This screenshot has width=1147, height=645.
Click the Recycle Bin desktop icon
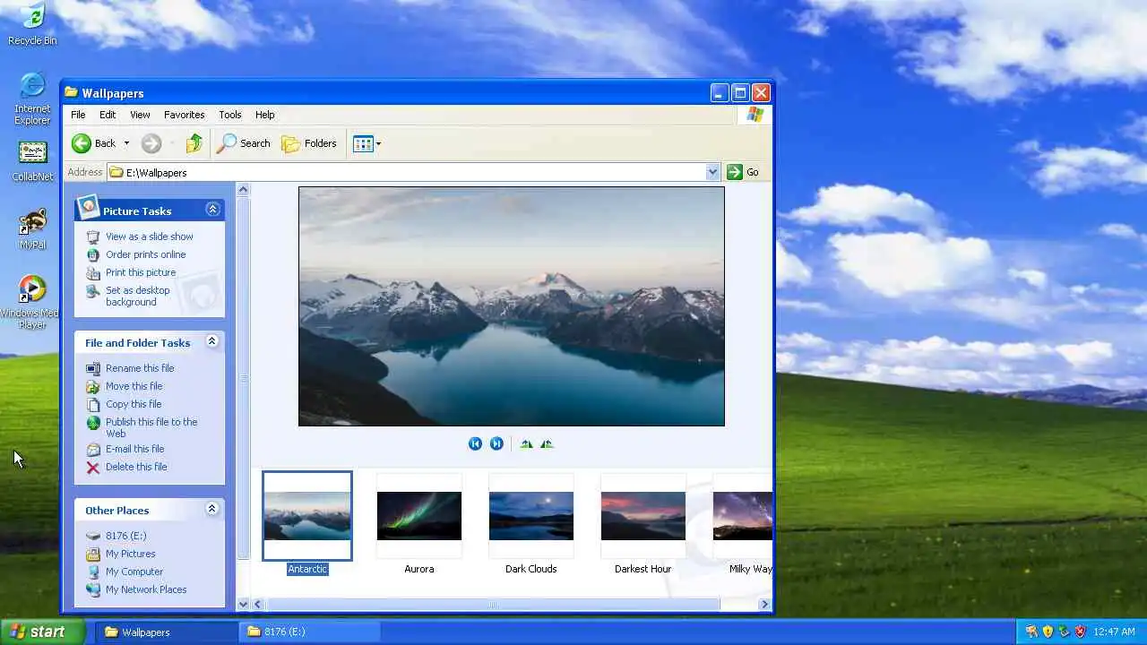click(x=32, y=24)
